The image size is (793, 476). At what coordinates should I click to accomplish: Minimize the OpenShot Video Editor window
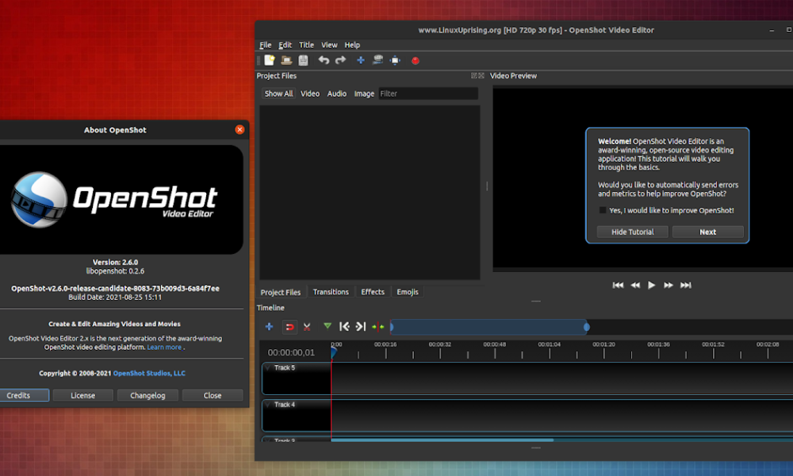pyautogui.click(x=772, y=30)
